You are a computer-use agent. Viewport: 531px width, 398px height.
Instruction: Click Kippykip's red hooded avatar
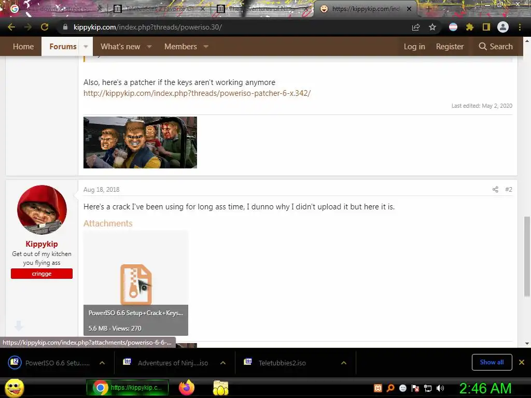coord(41,209)
